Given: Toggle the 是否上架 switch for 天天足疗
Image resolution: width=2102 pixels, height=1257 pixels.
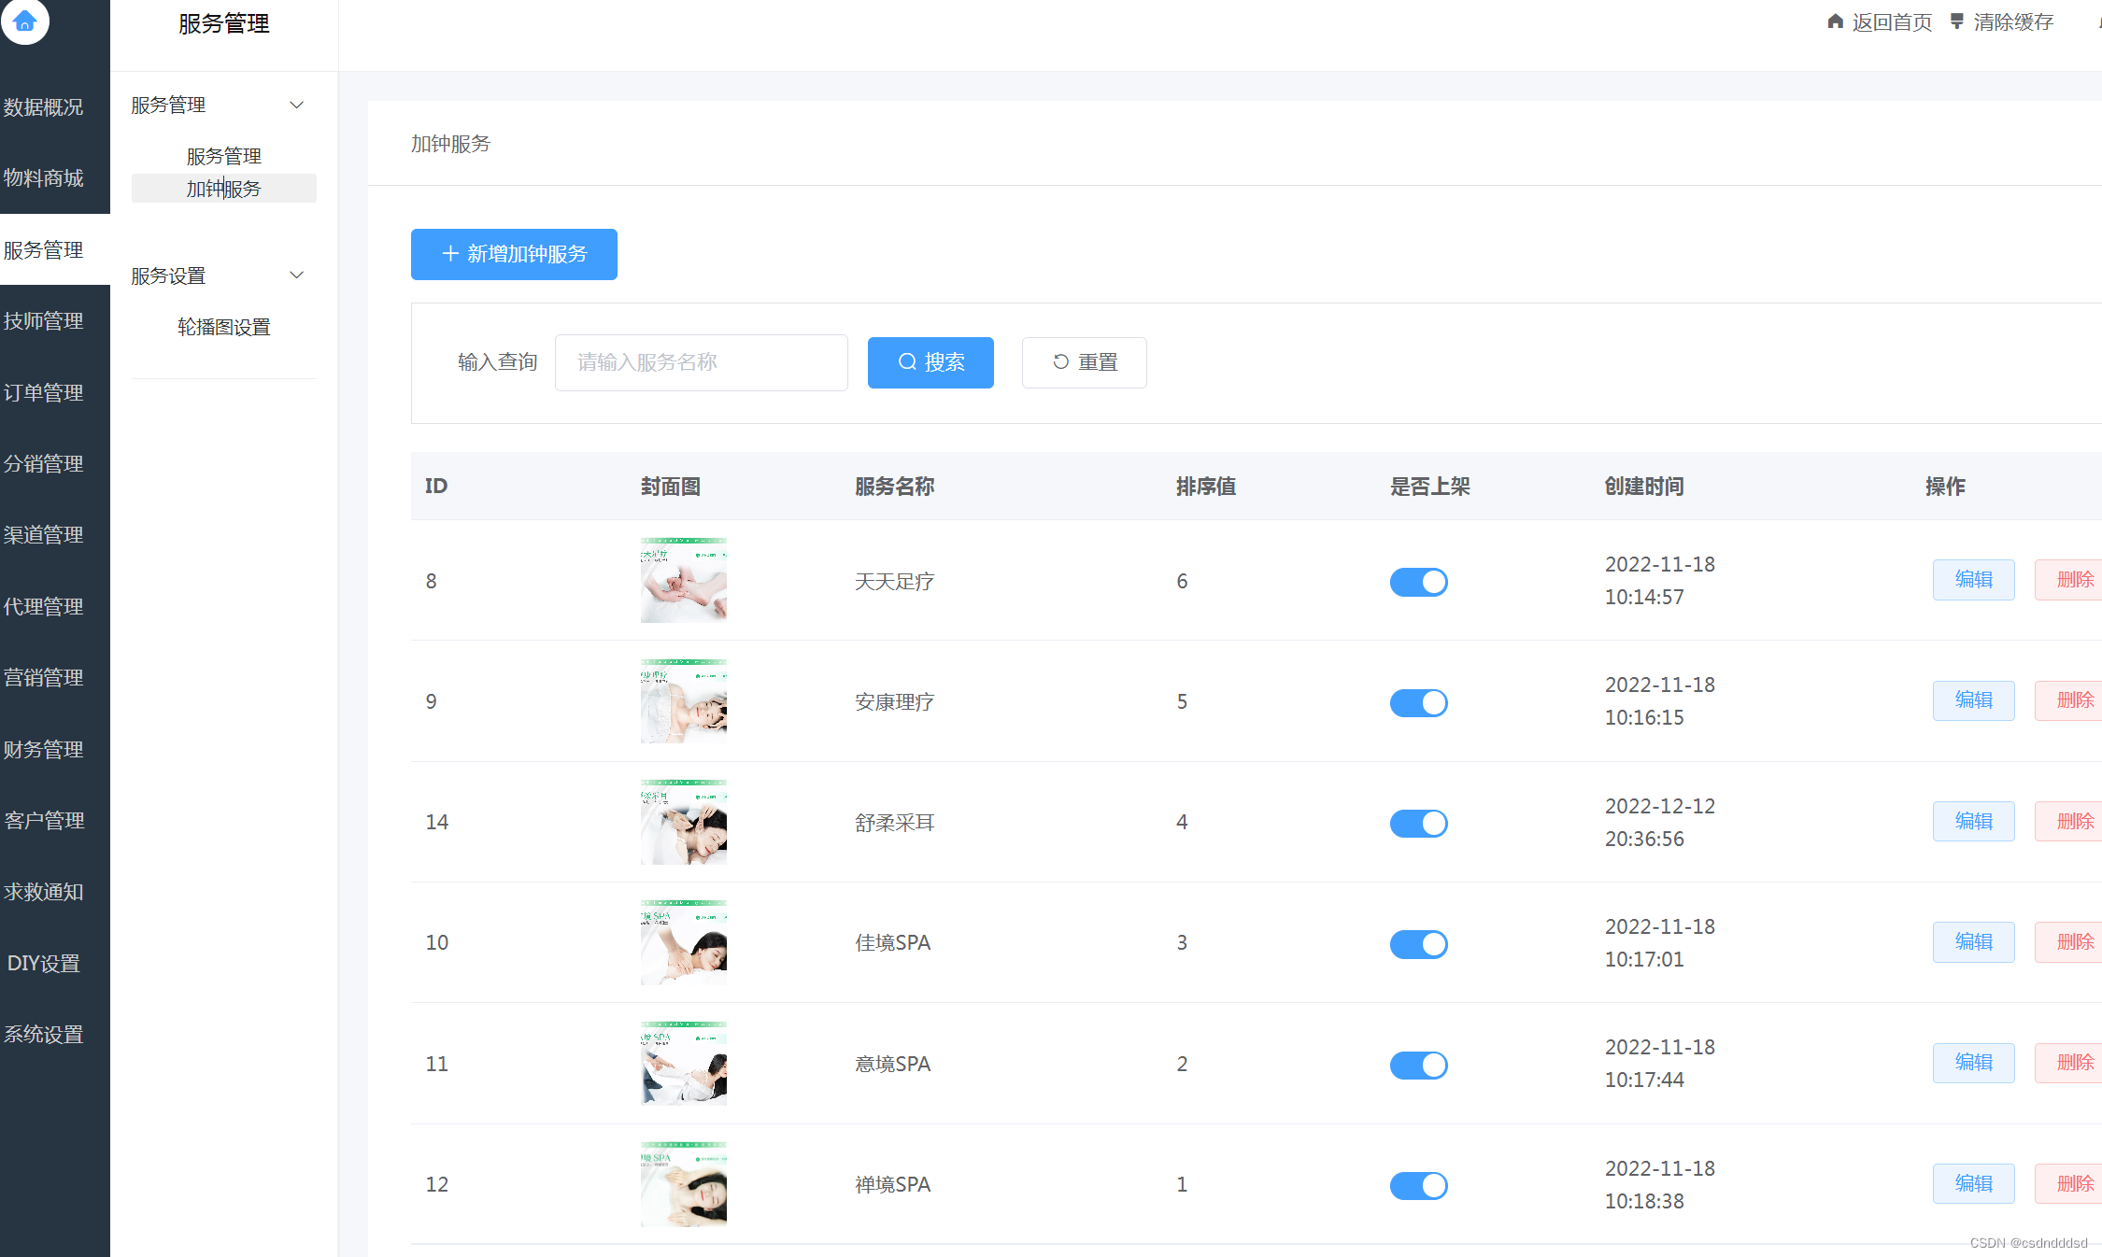Looking at the screenshot, I should [1418, 582].
